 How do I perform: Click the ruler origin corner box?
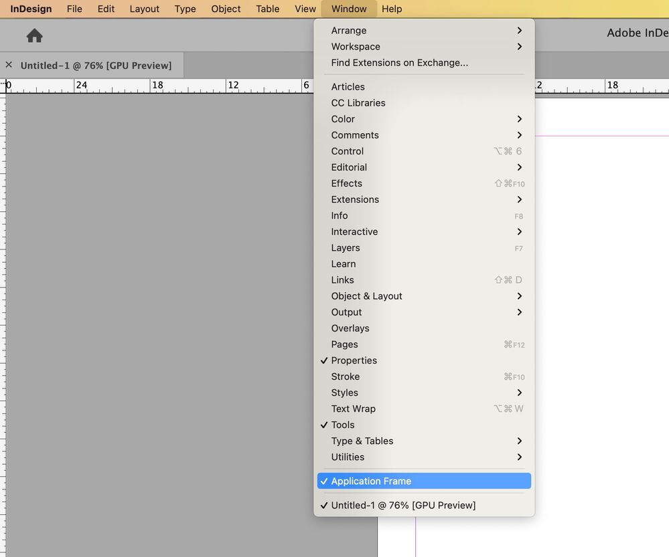[x=3, y=86]
